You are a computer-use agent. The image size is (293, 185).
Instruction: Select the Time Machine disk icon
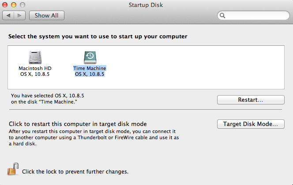tap(90, 57)
